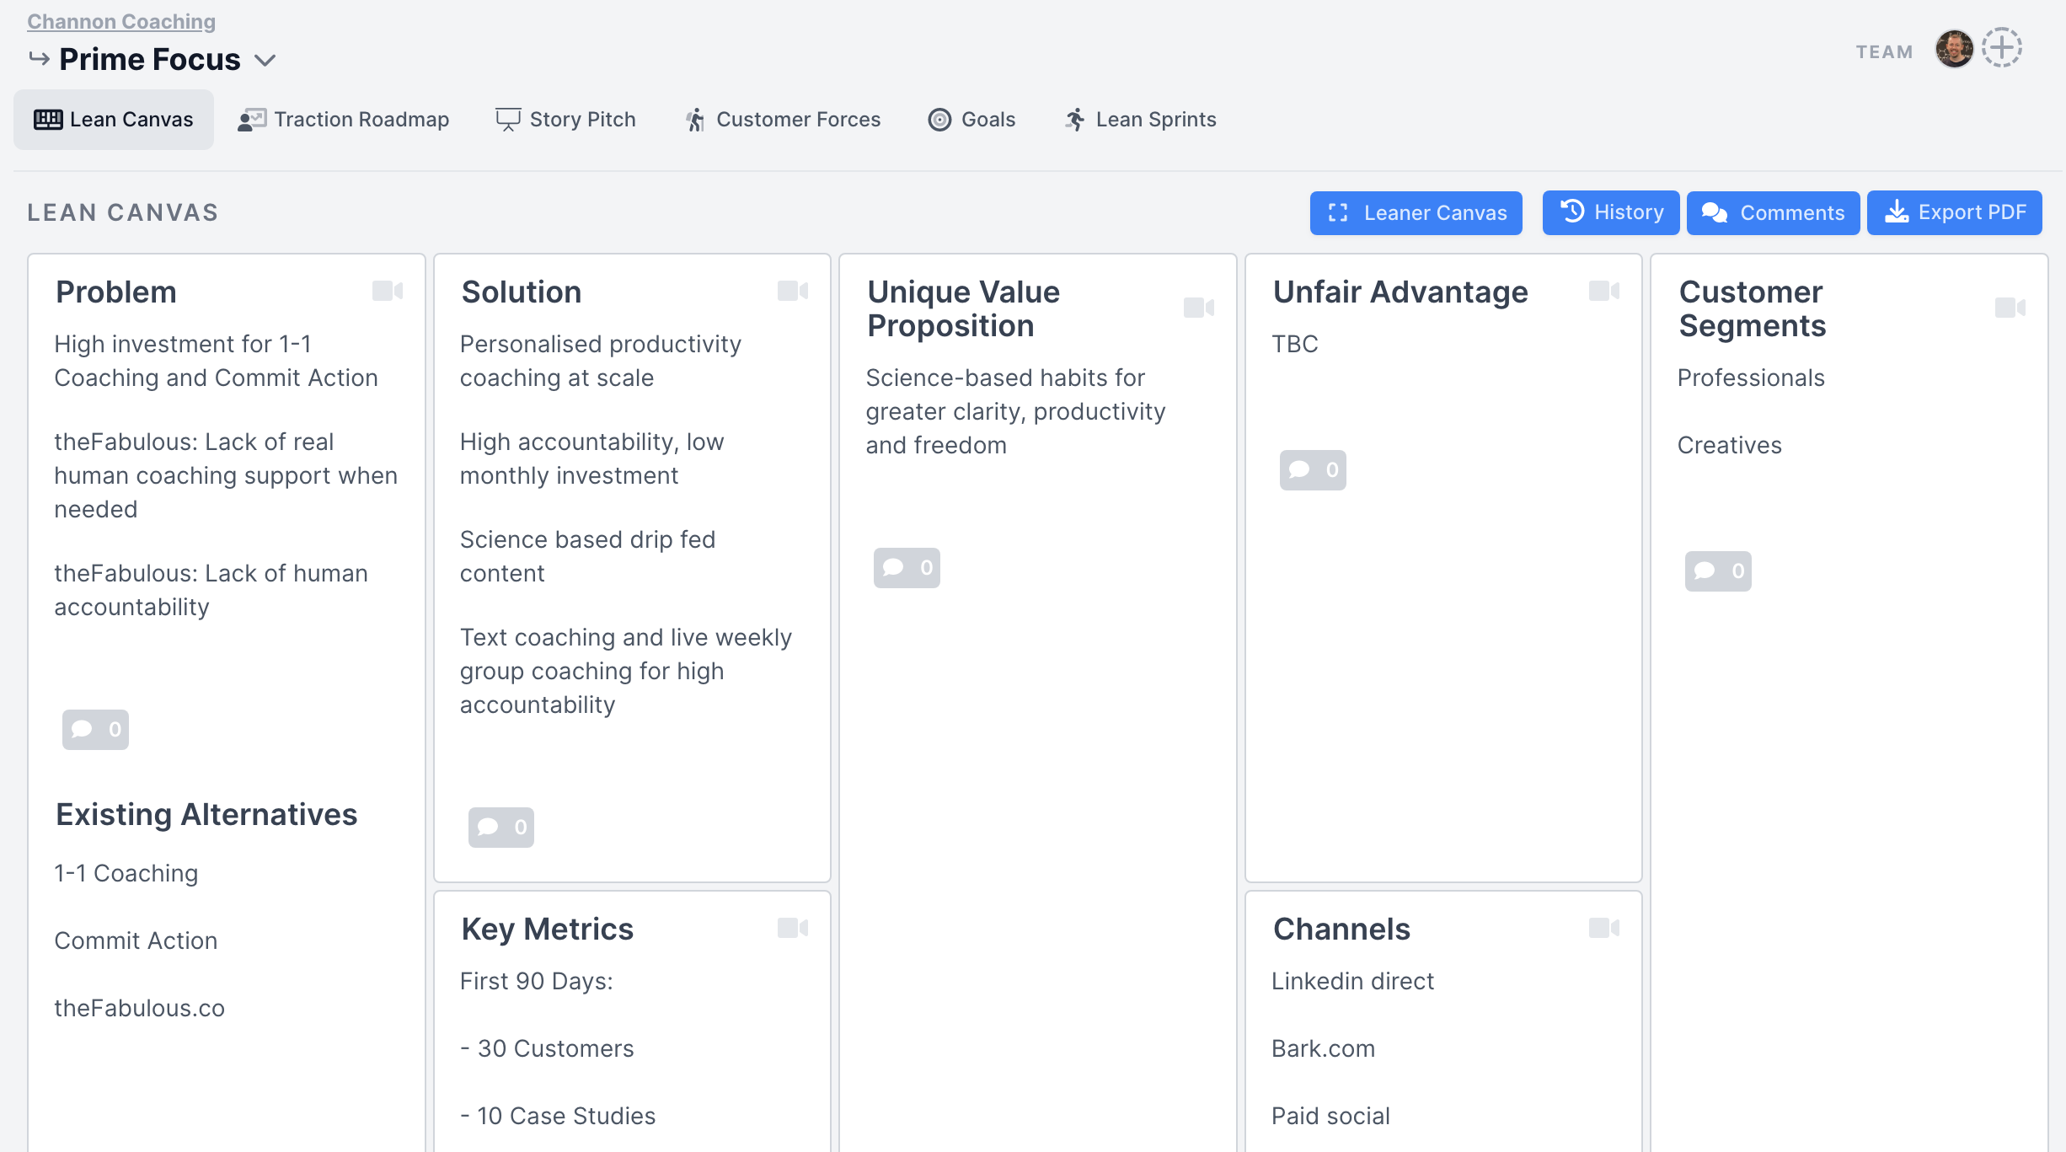Image resolution: width=2066 pixels, height=1152 pixels.
Task: Open canvas History
Action: pos(1610,212)
